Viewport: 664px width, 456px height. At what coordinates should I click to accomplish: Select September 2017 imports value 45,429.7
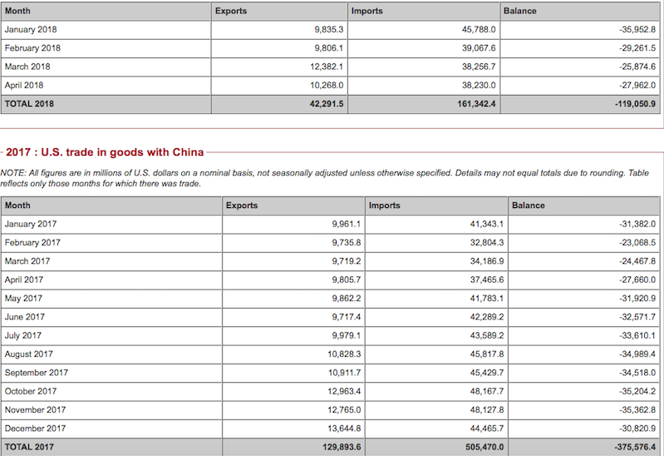point(487,373)
